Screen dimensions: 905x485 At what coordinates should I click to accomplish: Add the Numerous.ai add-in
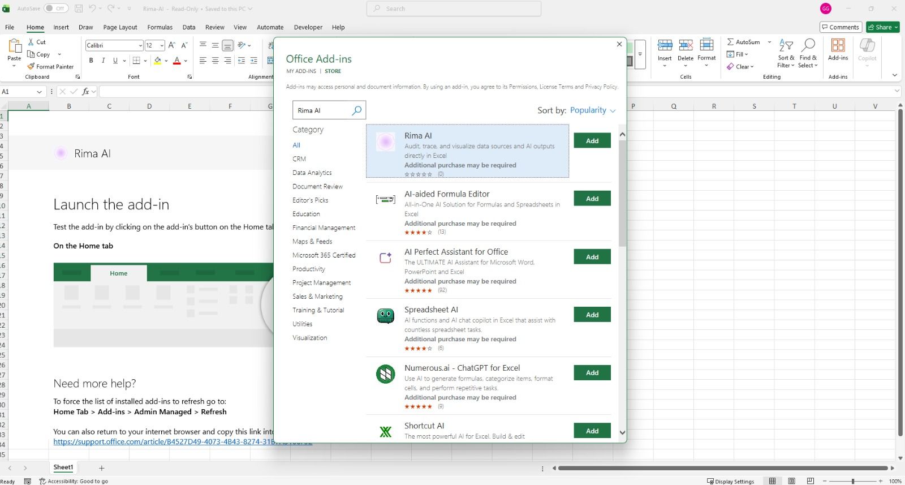point(592,372)
